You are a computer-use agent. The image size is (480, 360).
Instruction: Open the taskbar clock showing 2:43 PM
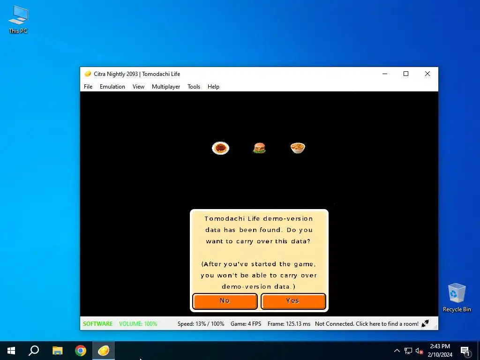(x=440, y=351)
